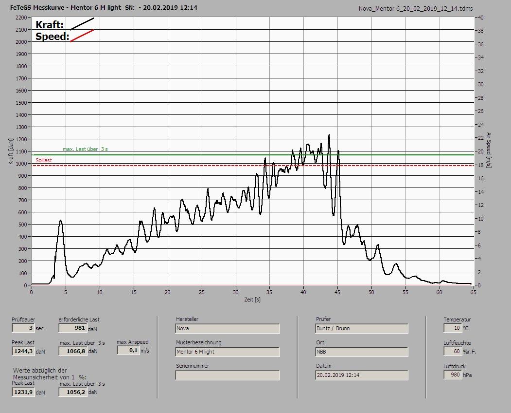
Task: Click the 65 tick on the Zeit axis
Action: click(x=473, y=292)
